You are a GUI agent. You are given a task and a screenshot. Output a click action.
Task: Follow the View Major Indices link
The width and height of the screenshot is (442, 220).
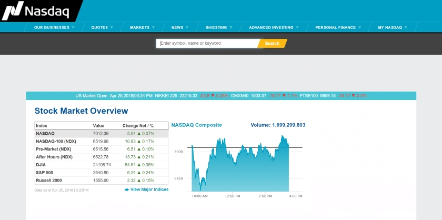(149, 189)
